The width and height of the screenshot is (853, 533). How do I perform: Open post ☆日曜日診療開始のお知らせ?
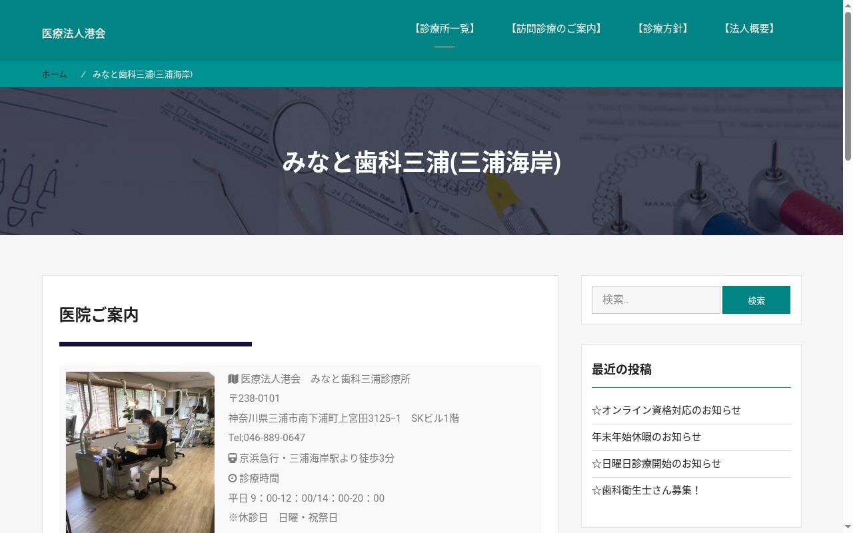click(656, 464)
